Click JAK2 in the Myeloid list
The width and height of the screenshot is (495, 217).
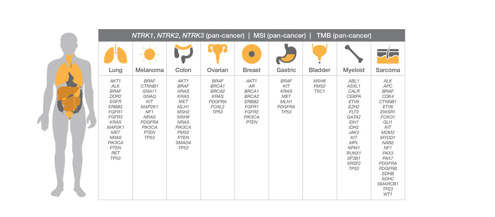click(354, 132)
